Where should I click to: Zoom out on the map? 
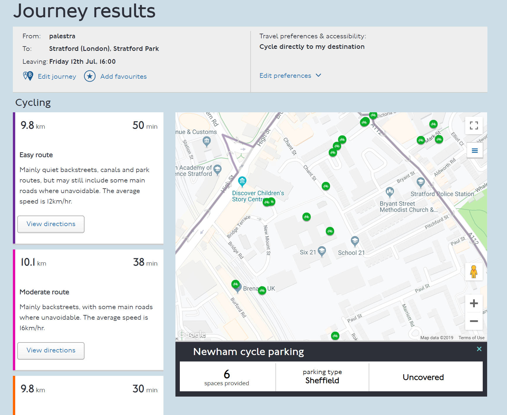[474, 321]
